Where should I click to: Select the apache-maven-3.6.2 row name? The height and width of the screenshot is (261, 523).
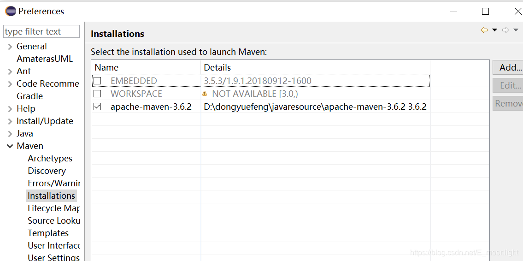point(151,107)
